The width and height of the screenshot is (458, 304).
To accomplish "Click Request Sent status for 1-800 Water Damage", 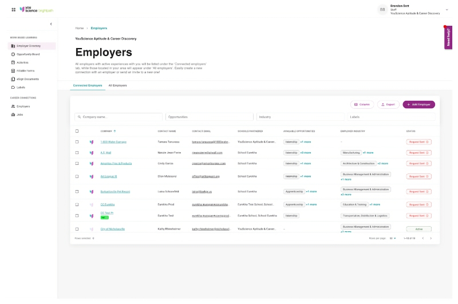I will pos(418,142).
